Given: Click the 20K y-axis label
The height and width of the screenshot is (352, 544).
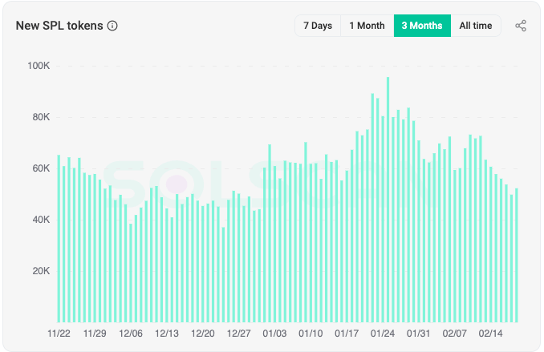Looking at the screenshot, I should 41,271.
